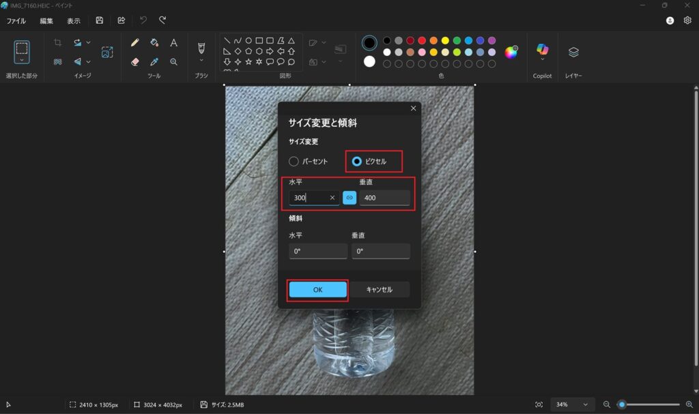The height and width of the screenshot is (414, 699).
Task: Open the Layers panel
Action: click(x=573, y=52)
